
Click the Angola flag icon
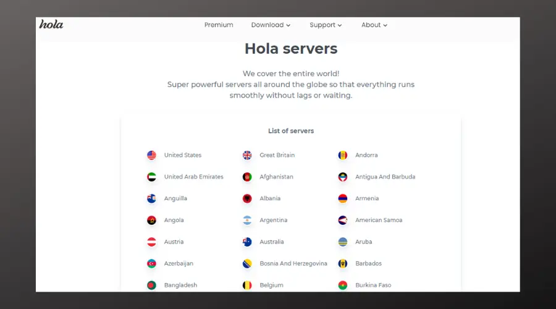(151, 220)
